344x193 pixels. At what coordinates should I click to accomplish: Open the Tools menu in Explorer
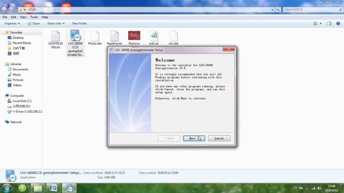(34, 17)
